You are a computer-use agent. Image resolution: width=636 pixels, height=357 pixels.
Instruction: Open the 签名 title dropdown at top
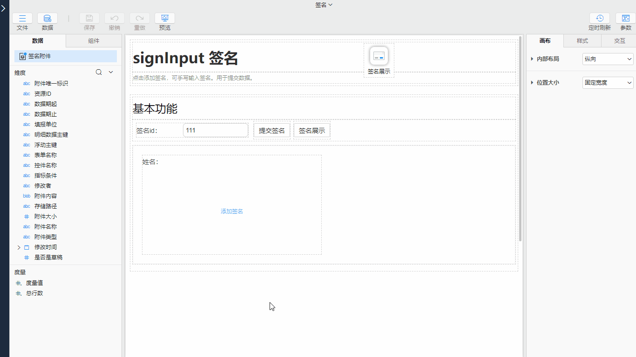[x=324, y=5]
